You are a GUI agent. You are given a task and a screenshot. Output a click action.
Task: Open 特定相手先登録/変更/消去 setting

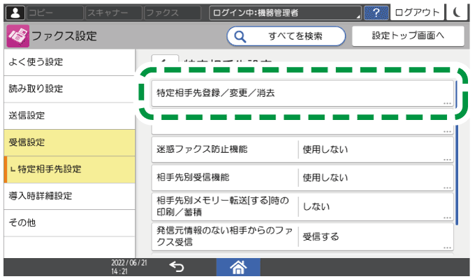pyautogui.click(x=302, y=93)
